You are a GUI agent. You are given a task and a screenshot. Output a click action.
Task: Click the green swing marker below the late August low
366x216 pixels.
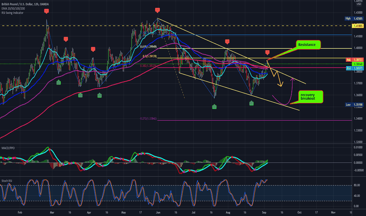251,103
